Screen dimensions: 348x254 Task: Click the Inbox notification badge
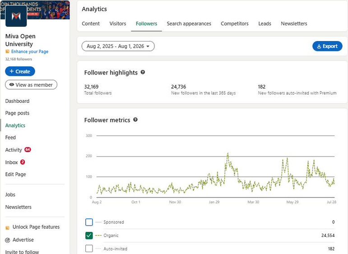(23, 162)
